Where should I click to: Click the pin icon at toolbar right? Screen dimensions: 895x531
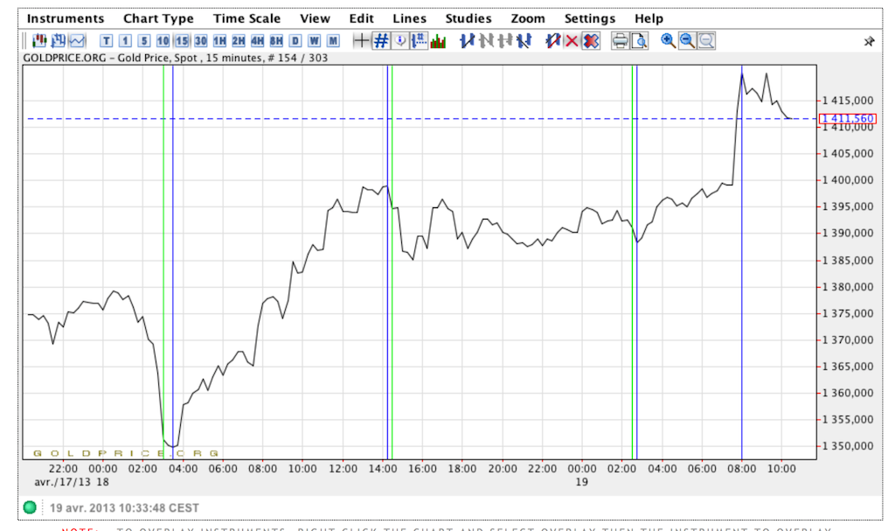point(869,41)
